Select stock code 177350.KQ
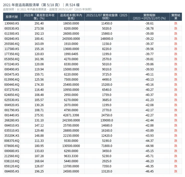 [x=12, y=54]
